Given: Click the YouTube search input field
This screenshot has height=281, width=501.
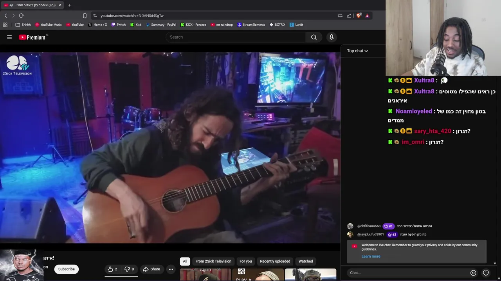Looking at the screenshot, I should click(x=236, y=37).
